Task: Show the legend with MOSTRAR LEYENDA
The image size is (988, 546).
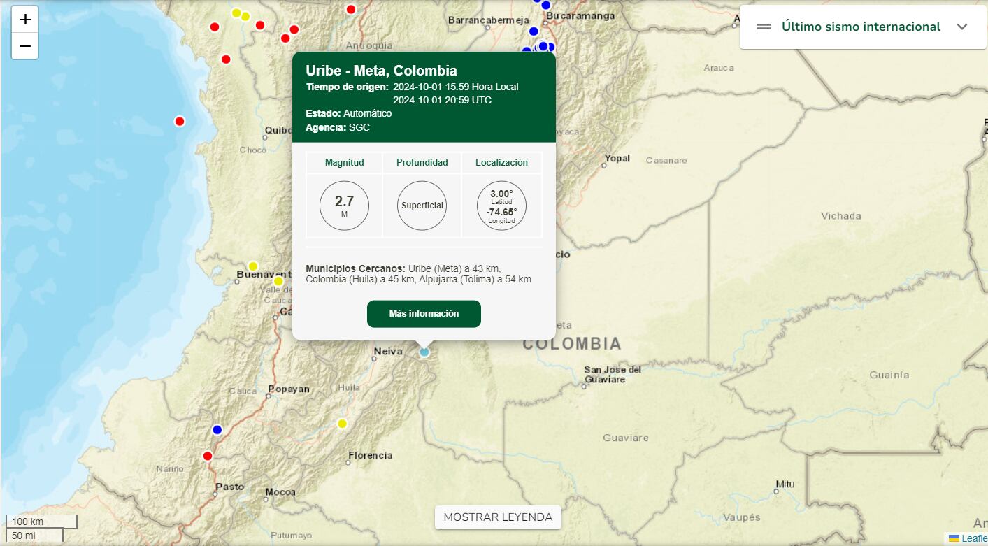Action: (x=498, y=517)
